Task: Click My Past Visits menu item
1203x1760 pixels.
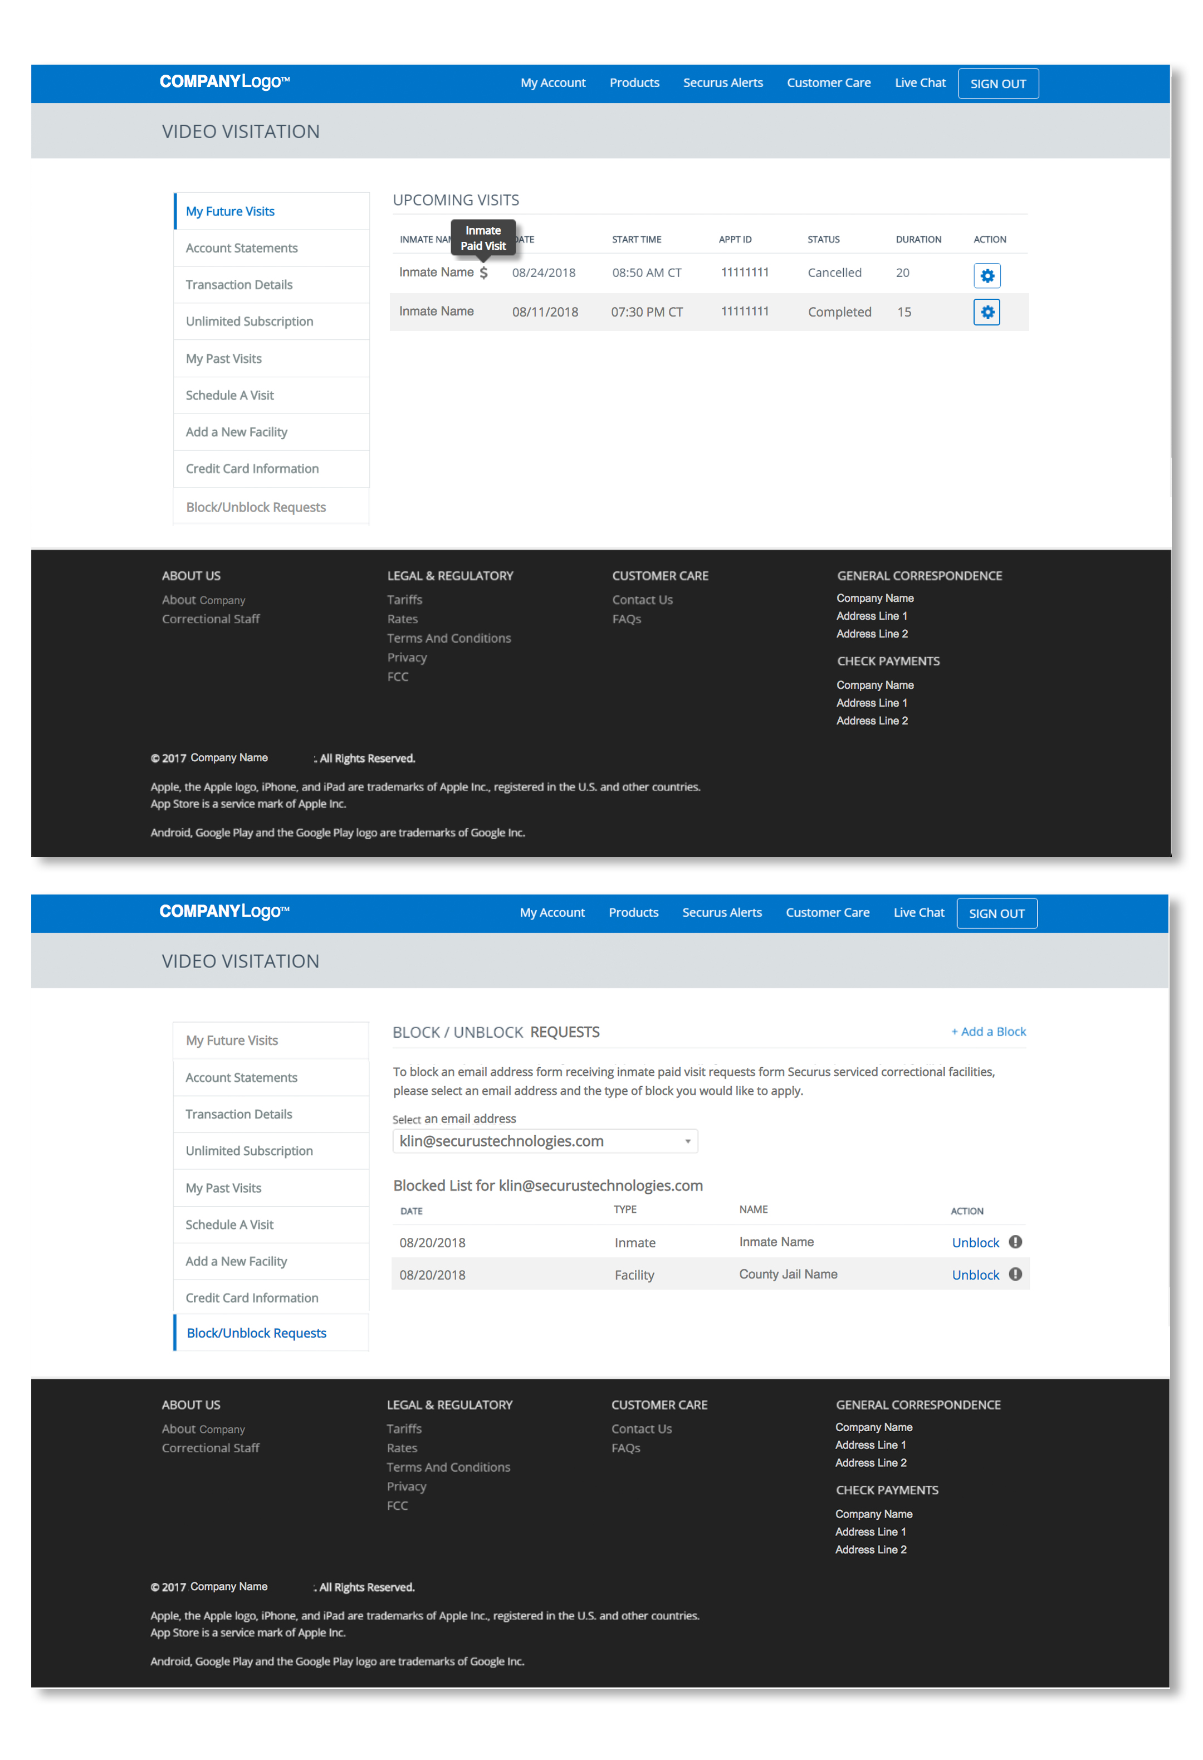Action: pyautogui.click(x=224, y=358)
